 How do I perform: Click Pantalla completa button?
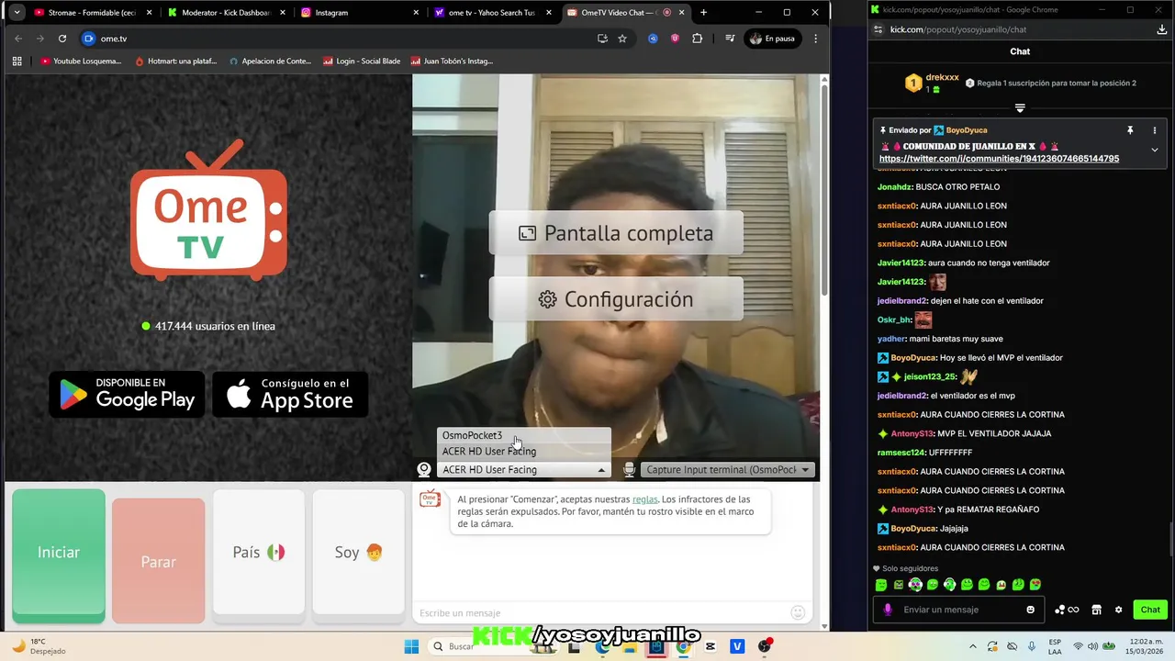click(616, 233)
